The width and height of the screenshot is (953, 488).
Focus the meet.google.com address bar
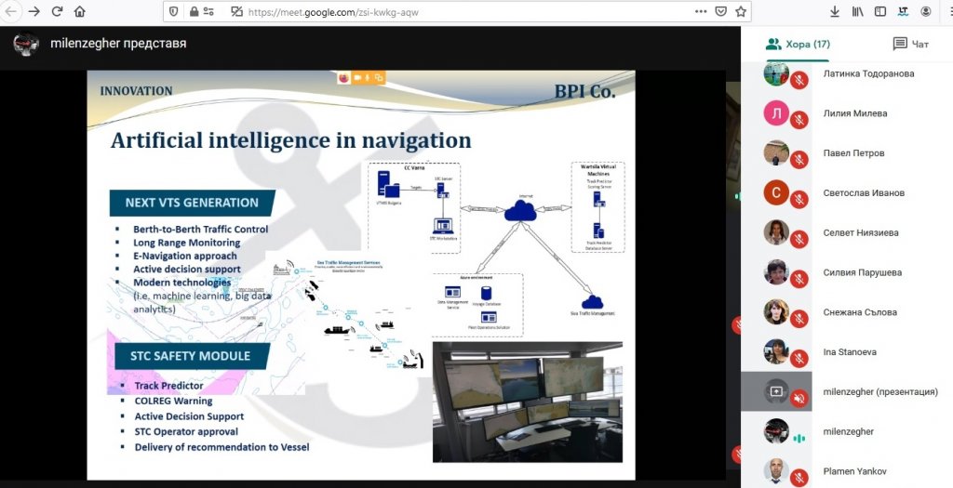[456, 11]
